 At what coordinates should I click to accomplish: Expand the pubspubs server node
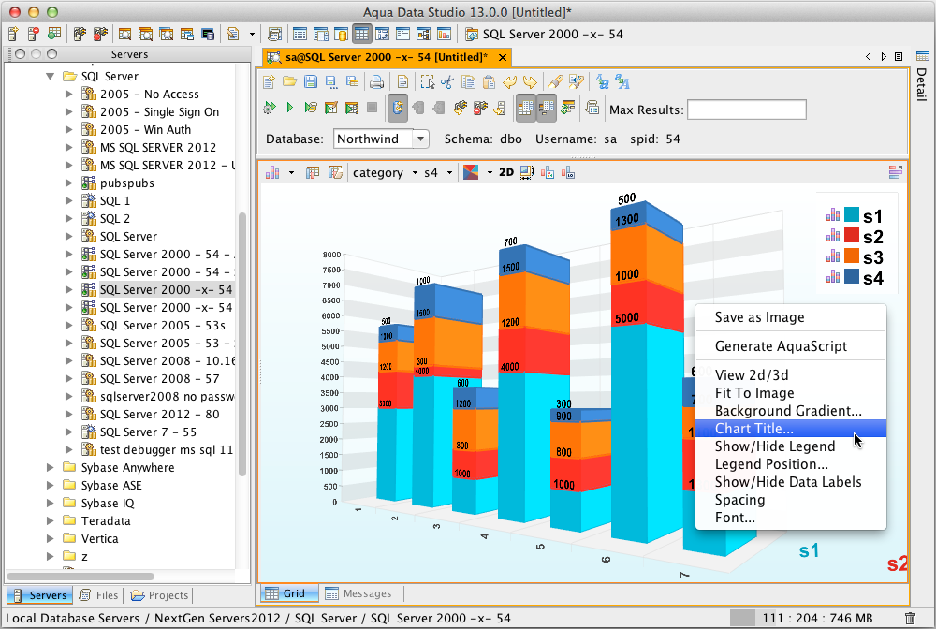pyautogui.click(x=68, y=183)
